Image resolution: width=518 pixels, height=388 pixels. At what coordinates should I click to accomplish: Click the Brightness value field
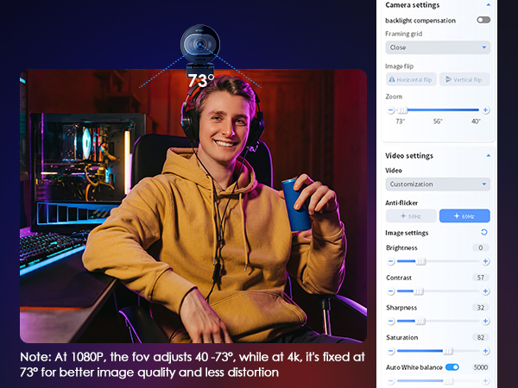click(481, 247)
